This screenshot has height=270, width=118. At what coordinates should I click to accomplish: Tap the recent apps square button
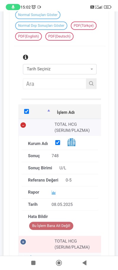click(x=33, y=263)
